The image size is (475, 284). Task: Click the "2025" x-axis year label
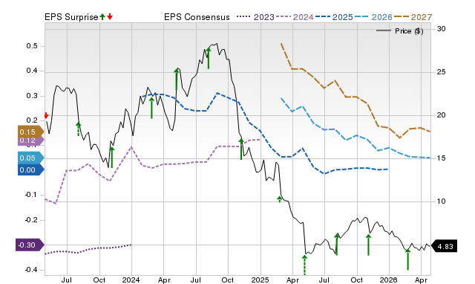[261, 280]
